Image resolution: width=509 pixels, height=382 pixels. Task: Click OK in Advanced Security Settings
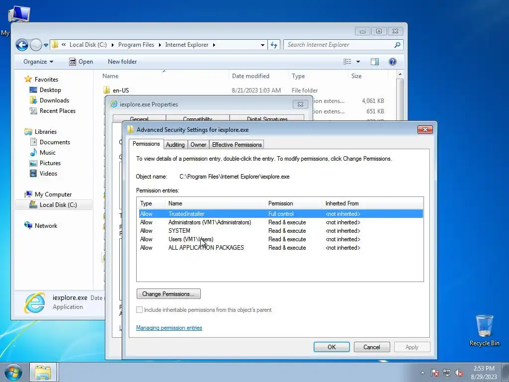pyautogui.click(x=332, y=347)
